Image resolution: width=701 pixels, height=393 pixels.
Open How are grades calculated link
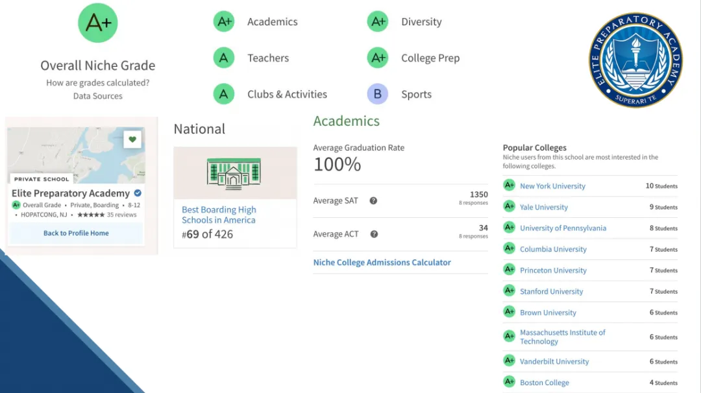click(x=97, y=83)
